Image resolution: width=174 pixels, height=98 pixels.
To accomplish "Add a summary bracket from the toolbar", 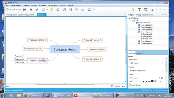I will coord(70,10).
